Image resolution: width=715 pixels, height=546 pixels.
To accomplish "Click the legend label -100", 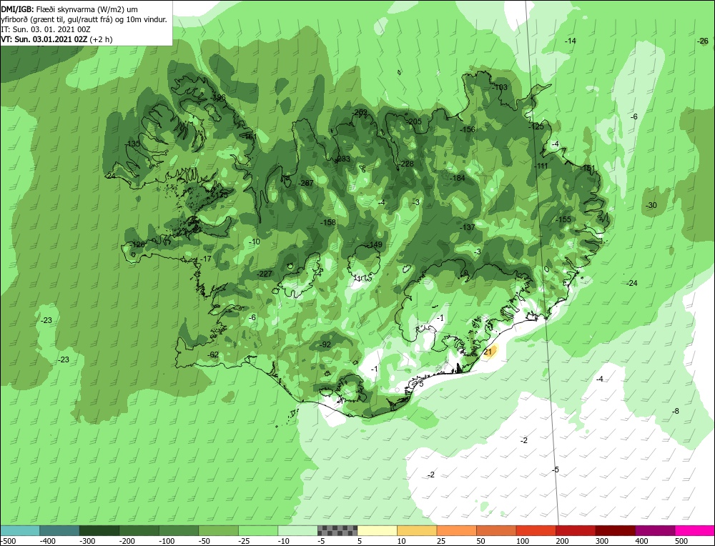I will tap(167, 541).
